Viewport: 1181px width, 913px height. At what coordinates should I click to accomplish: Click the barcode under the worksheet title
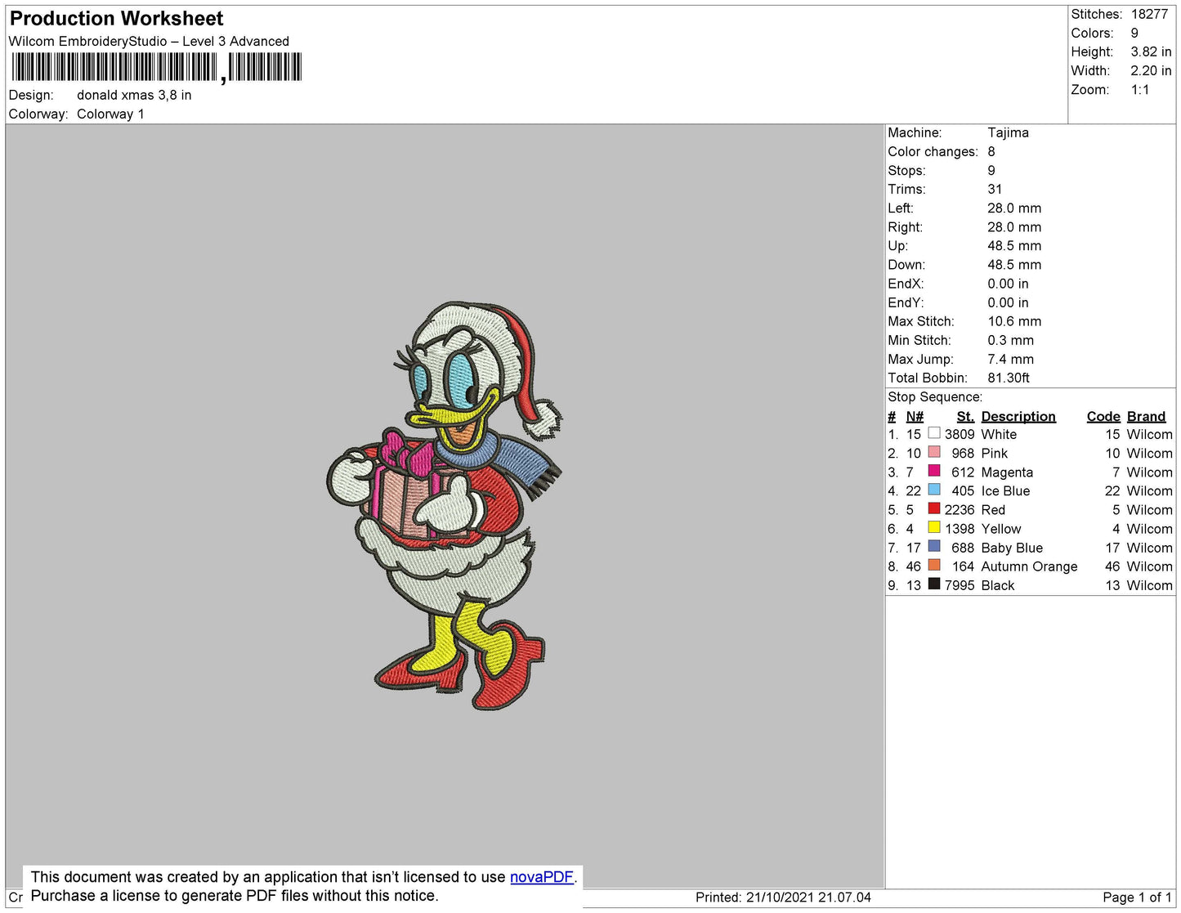(156, 67)
